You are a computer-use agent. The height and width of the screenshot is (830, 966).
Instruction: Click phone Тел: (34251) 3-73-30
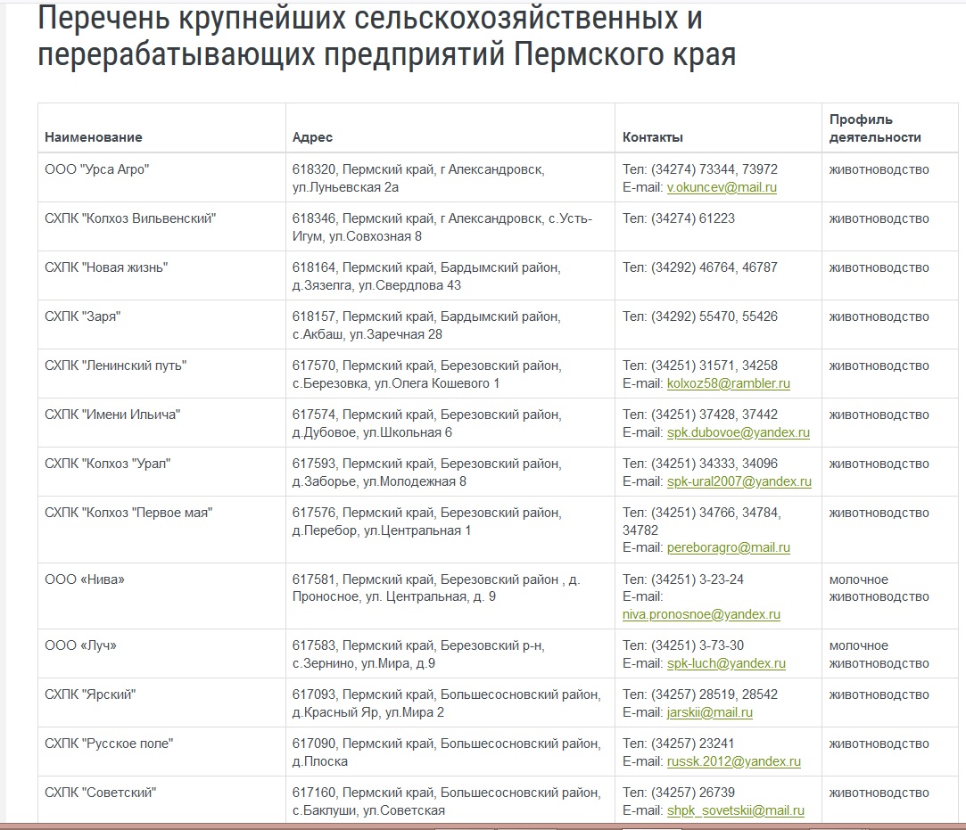coord(682,645)
